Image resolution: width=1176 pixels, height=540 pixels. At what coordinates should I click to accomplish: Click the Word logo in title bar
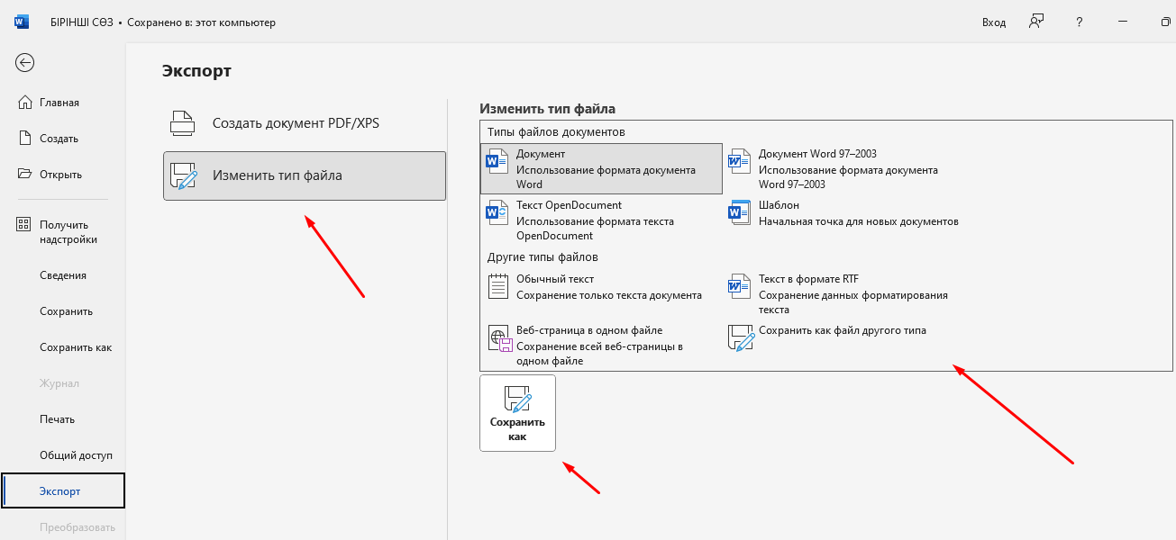[22, 22]
